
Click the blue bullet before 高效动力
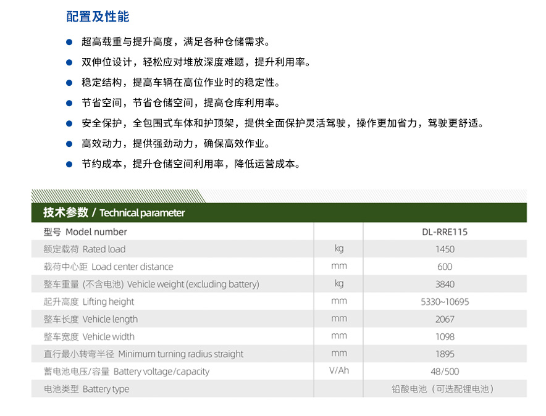pos(70,144)
